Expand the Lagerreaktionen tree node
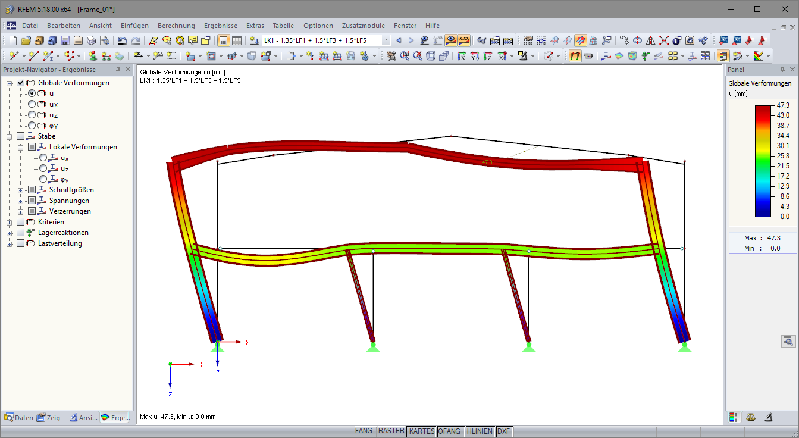 [10, 233]
